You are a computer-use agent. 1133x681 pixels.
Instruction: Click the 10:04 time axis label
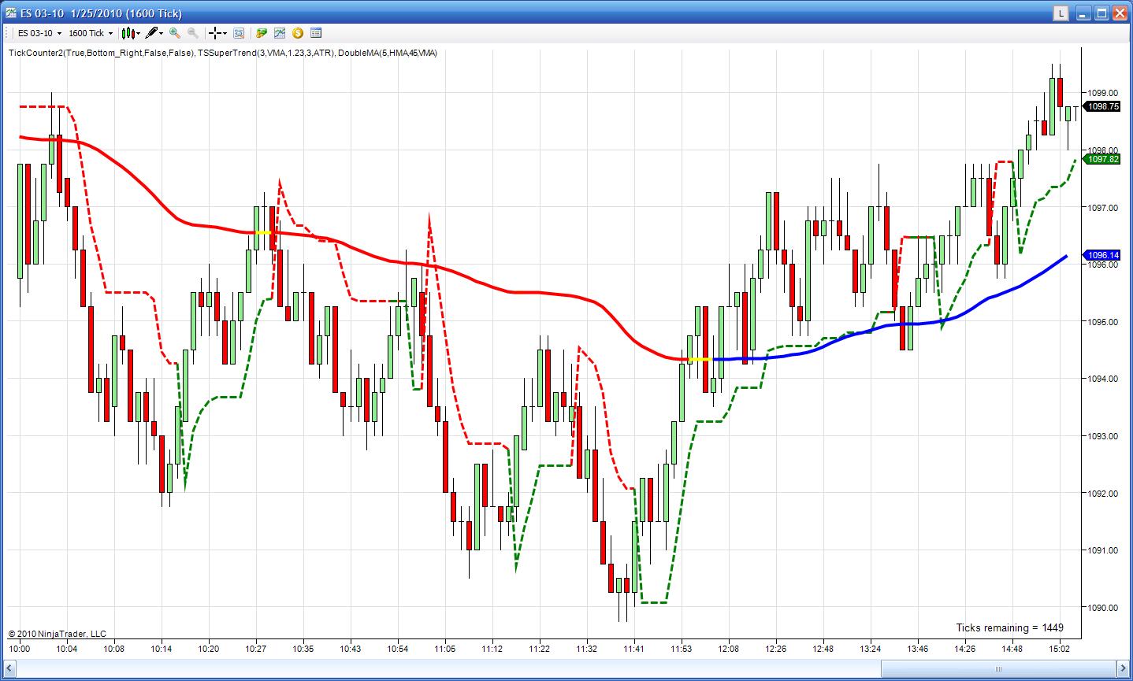point(67,650)
